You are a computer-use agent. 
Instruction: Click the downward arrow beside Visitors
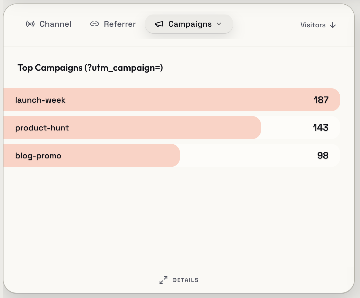(333, 25)
